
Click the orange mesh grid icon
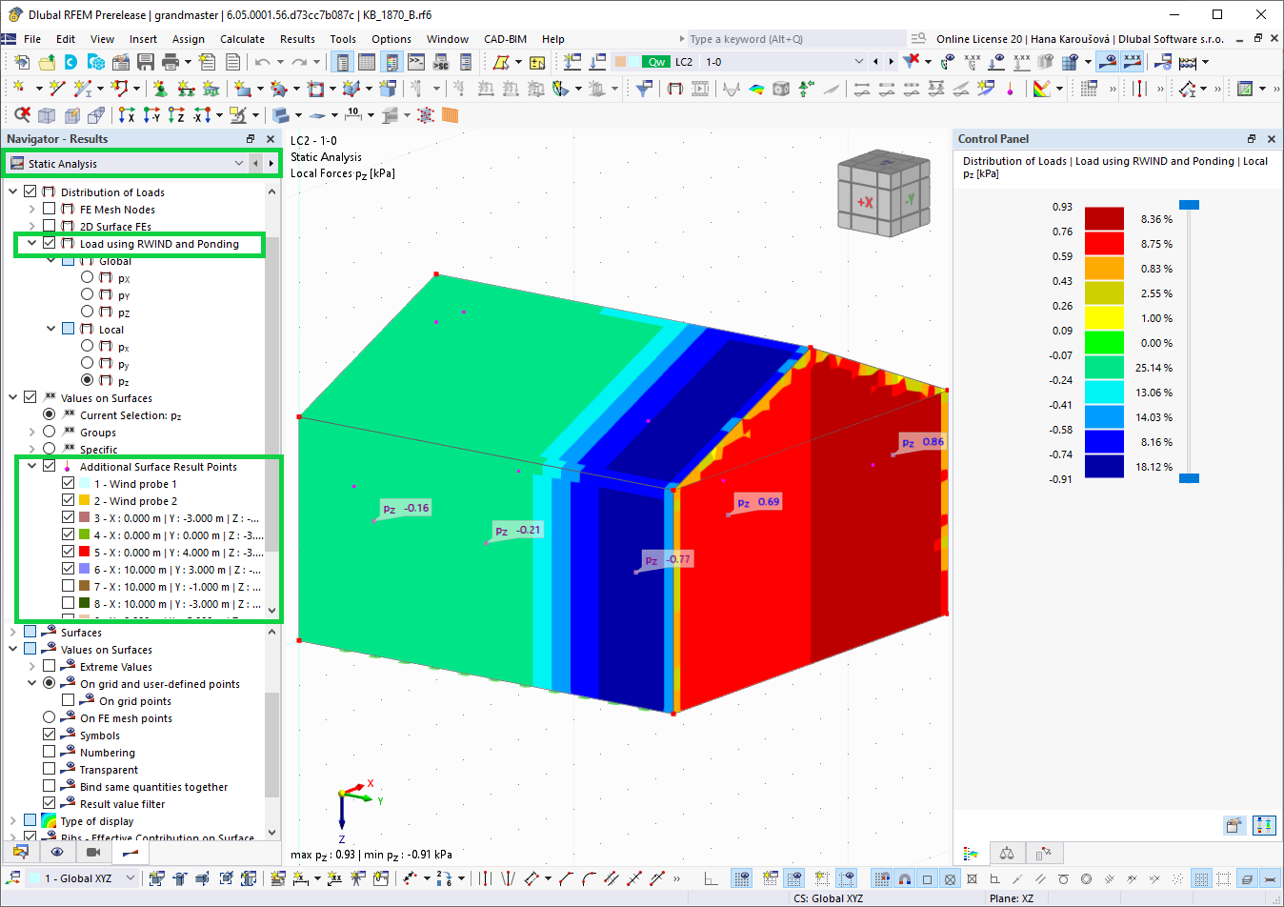click(451, 115)
